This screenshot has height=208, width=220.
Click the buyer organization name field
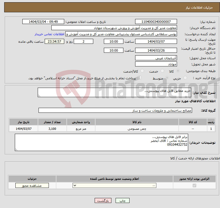click(114, 28)
